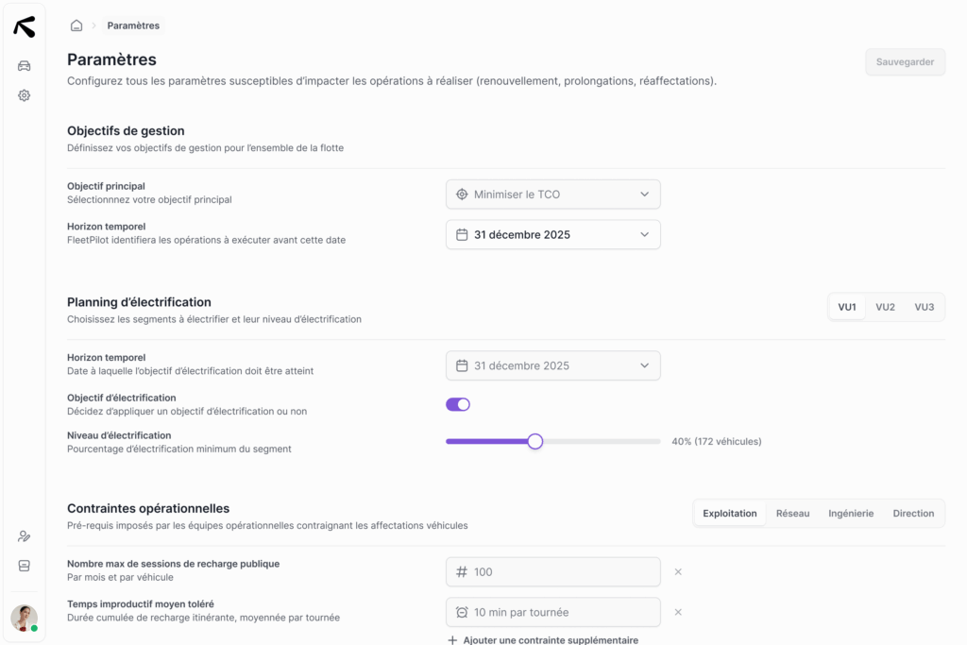
Task: Expand the management horizon date dropdown
Action: point(552,234)
